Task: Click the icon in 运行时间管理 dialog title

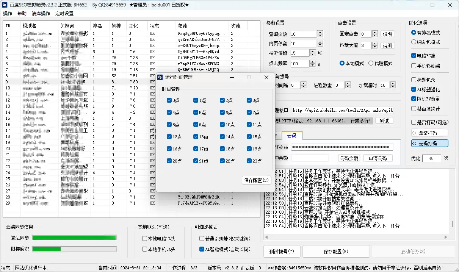Action: 160,77
